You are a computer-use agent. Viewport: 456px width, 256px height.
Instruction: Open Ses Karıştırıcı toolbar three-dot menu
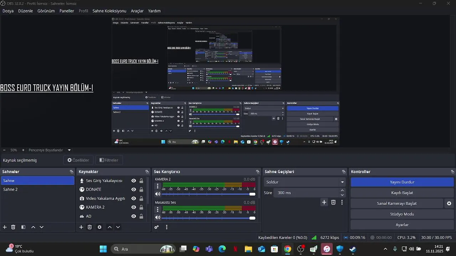166,227
